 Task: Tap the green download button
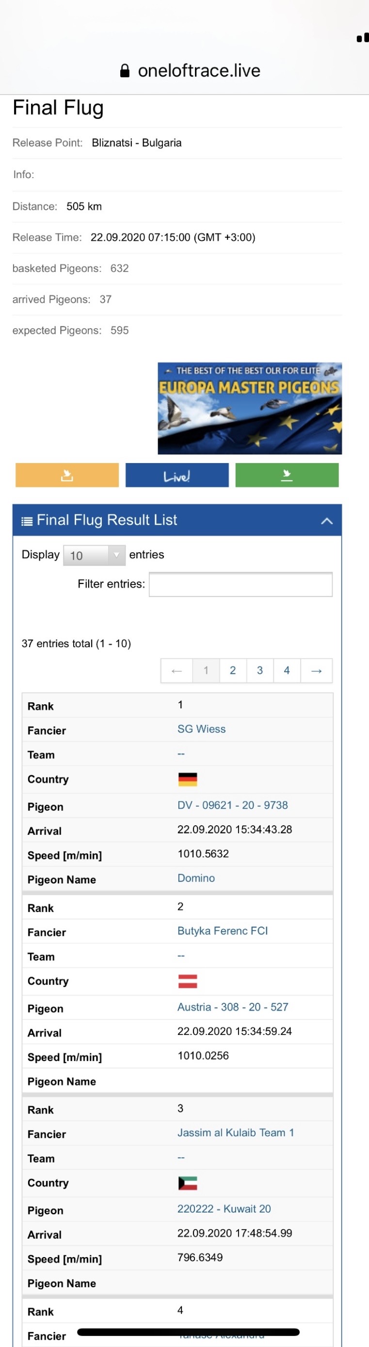[287, 475]
